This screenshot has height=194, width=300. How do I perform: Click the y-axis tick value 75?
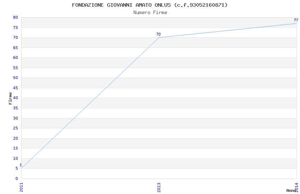[16, 28]
